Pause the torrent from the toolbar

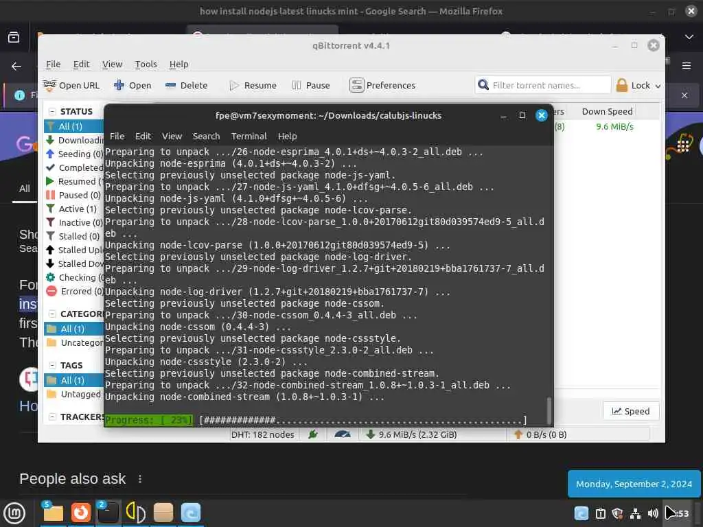[x=311, y=85]
